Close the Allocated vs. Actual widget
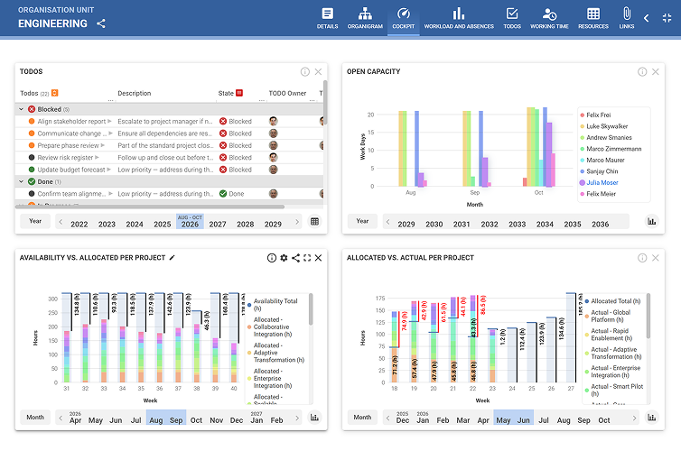This screenshot has height=460, width=681. [x=656, y=258]
